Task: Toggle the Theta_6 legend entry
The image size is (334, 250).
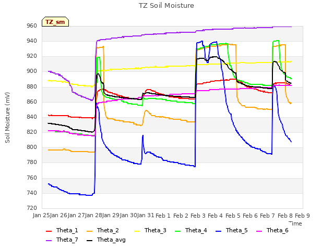Action: tap(272, 230)
